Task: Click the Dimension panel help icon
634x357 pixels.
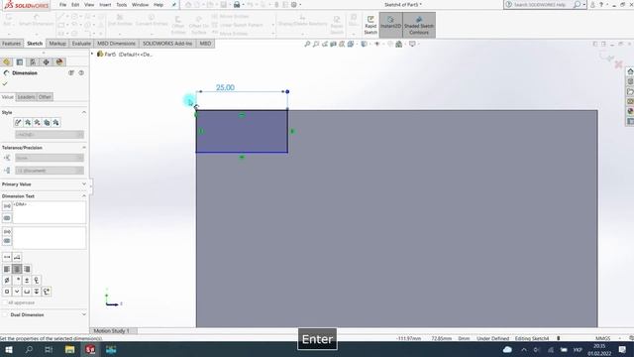Action: point(81,72)
